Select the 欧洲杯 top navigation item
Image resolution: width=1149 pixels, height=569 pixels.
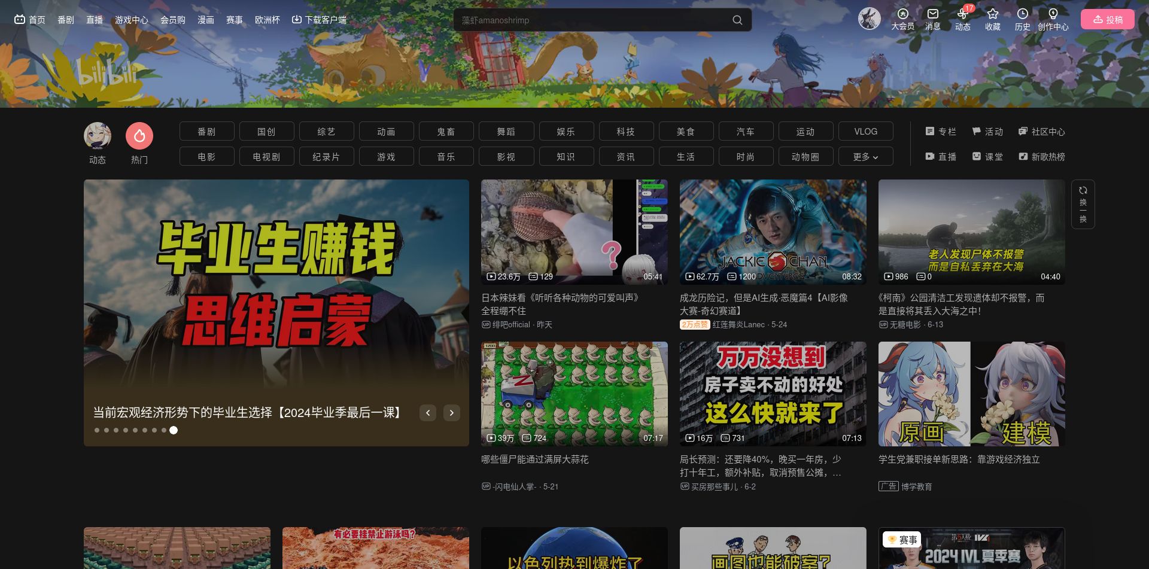click(268, 20)
